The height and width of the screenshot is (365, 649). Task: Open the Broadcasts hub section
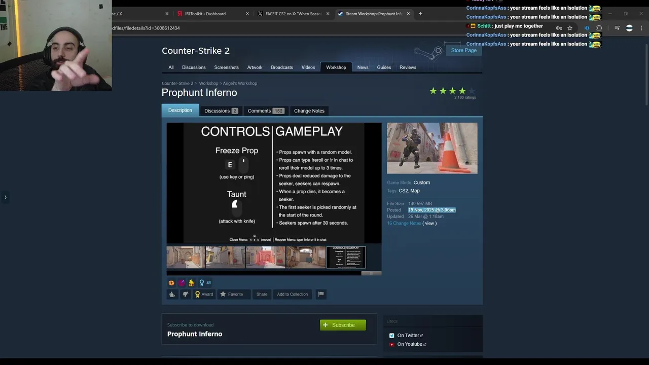pyautogui.click(x=282, y=67)
